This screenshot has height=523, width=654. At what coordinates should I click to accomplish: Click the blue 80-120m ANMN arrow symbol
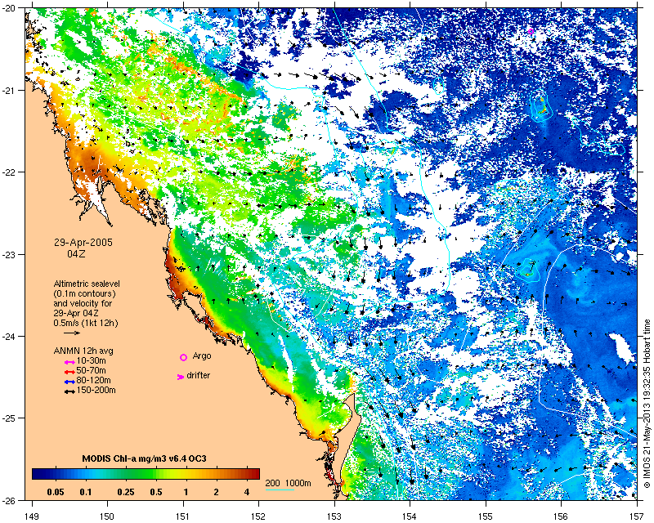coord(69,382)
